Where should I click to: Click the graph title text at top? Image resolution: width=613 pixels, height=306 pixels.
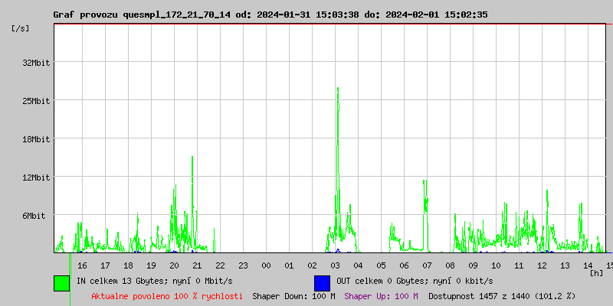[270, 15]
